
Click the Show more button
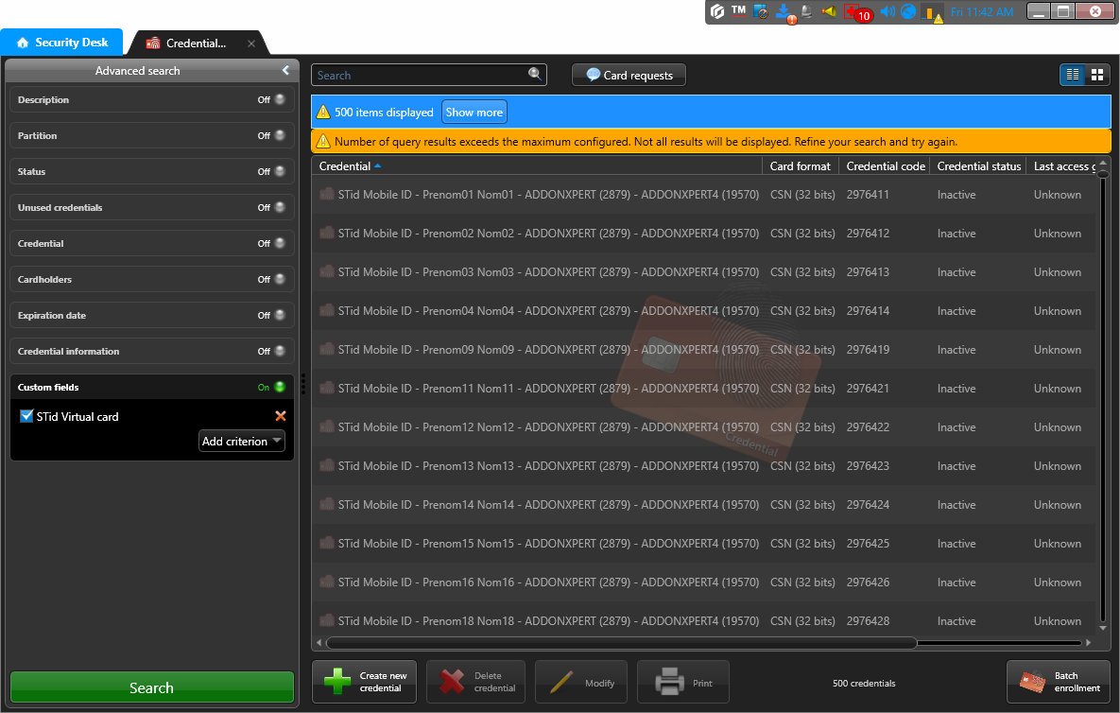[474, 113]
